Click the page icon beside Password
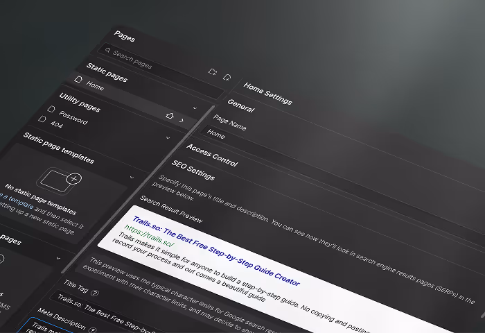This screenshot has width=485, height=333. 51,109
